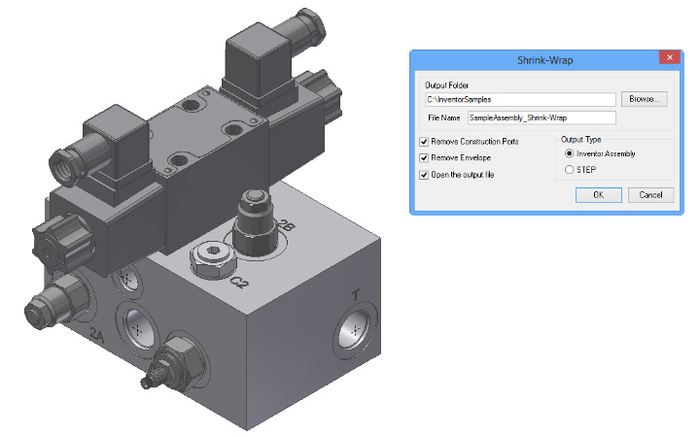The width and height of the screenshot is (700, 437).
Task: Click the 2A label on the block face
Action: pos(96,336)
